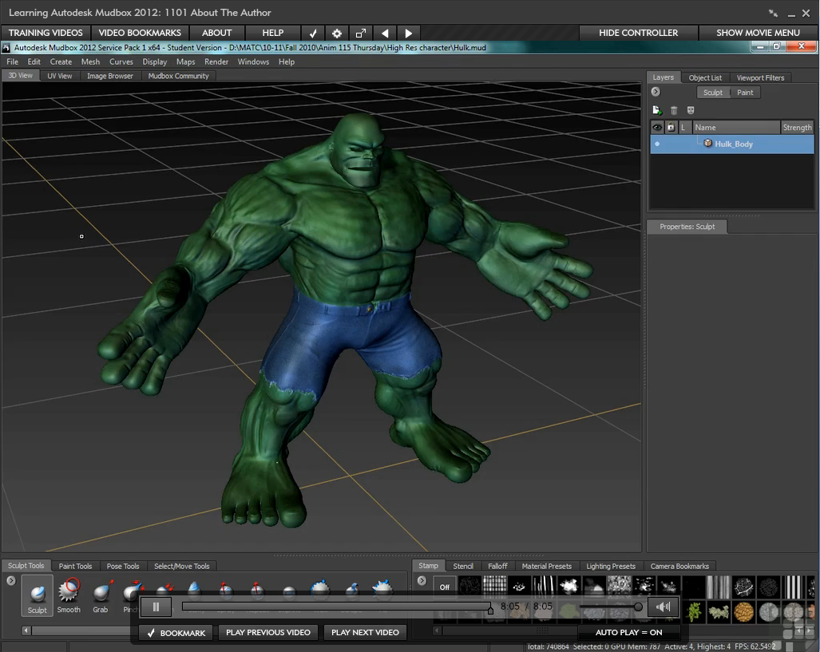Click the Strength column header
The image size is (820, 652).
797,127
